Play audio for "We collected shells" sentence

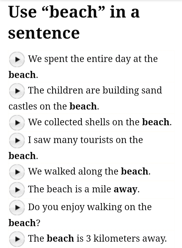pyautogui.click(x=17, y=123)
